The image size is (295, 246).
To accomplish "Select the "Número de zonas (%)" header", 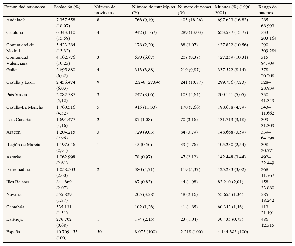I will (x=194, y=10).
